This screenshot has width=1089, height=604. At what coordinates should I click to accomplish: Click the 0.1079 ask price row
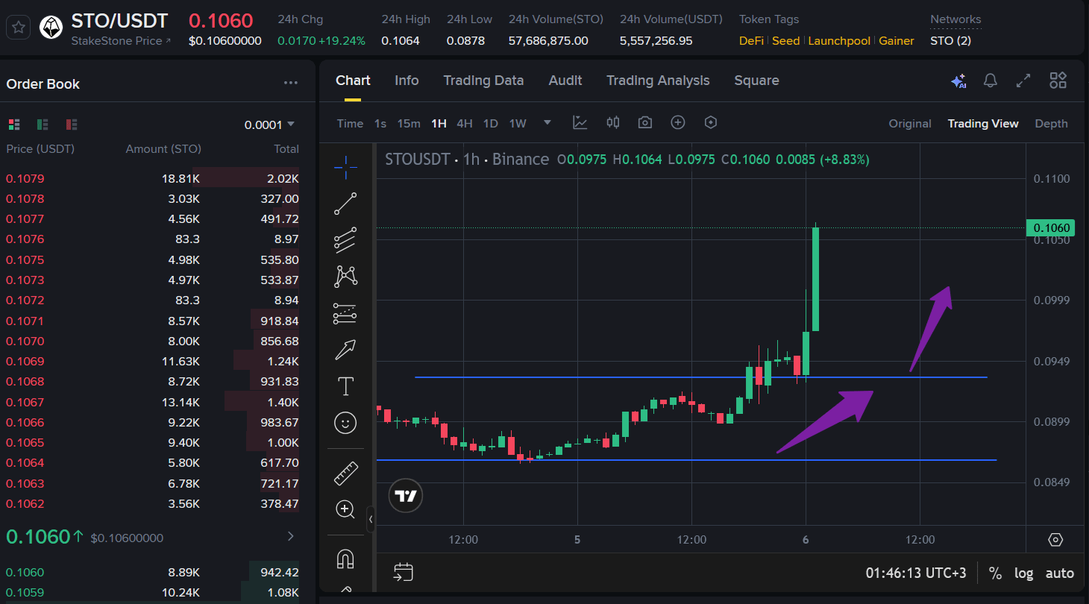152,178
